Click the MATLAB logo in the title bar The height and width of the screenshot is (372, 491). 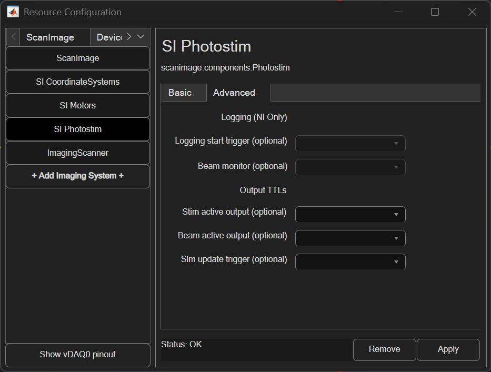(x=13, y=12)
